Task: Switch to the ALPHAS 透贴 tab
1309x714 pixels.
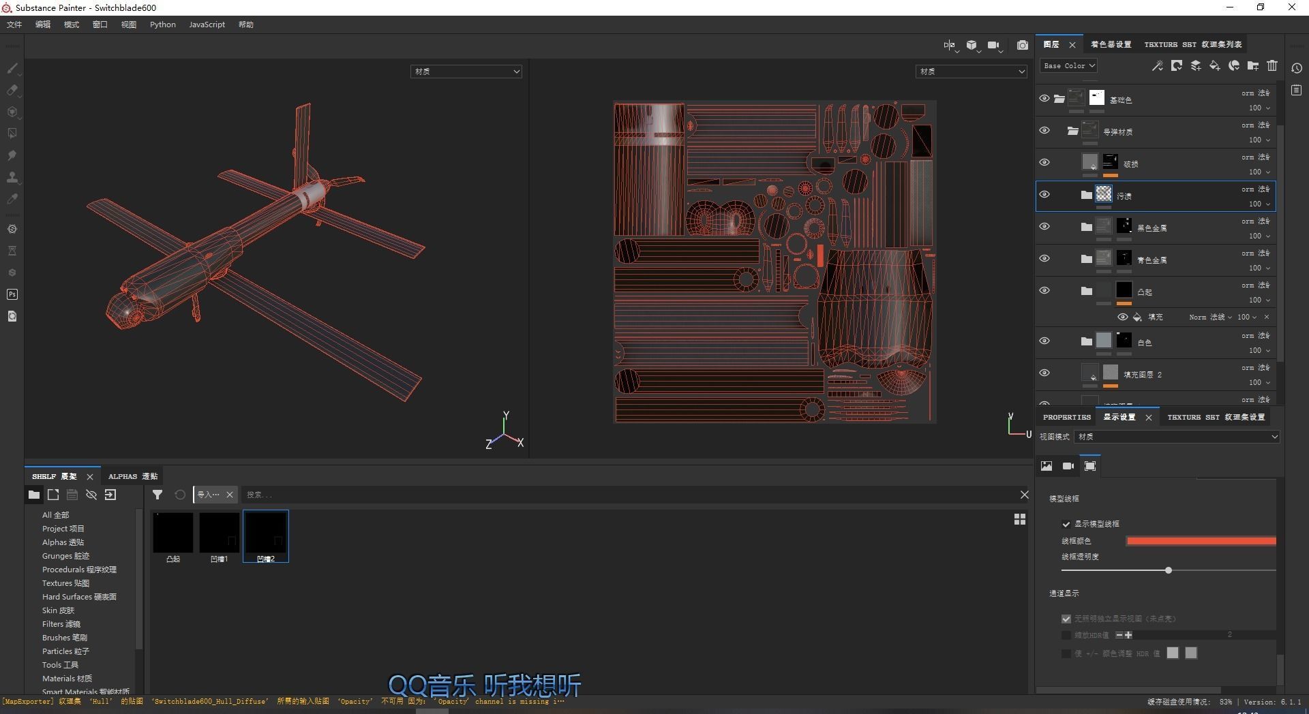Action: pos(133,476)
